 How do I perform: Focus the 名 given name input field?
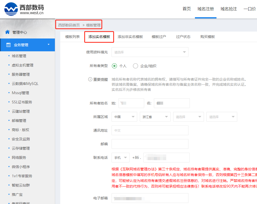172,103
